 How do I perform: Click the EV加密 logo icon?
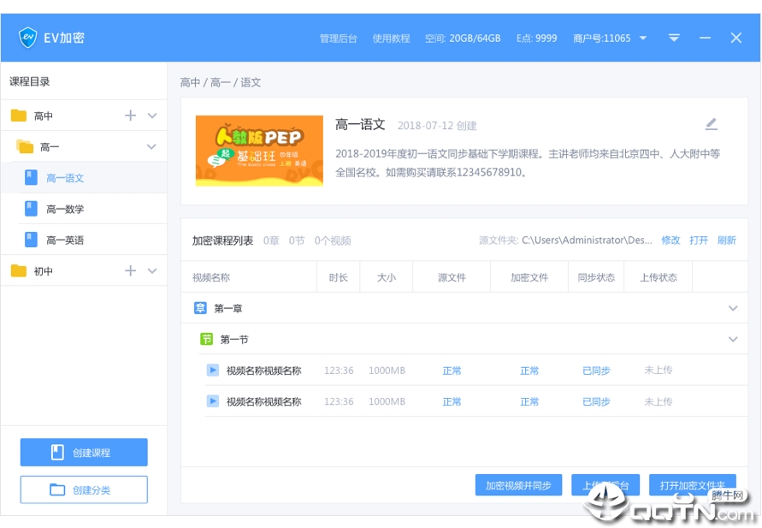click(28, 38)
